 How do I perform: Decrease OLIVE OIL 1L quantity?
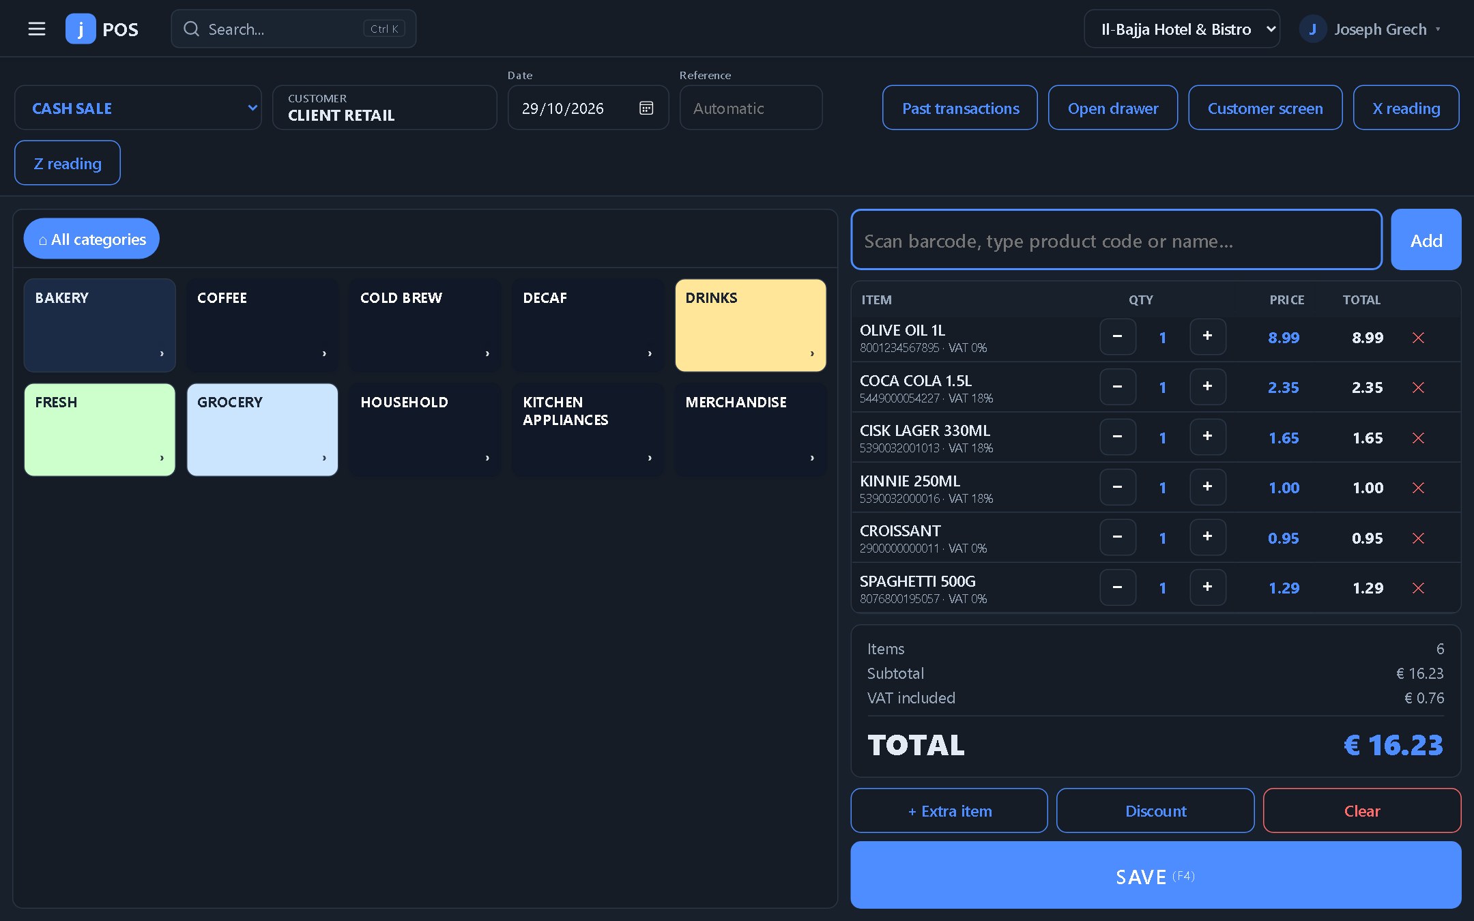point(1118,336)
